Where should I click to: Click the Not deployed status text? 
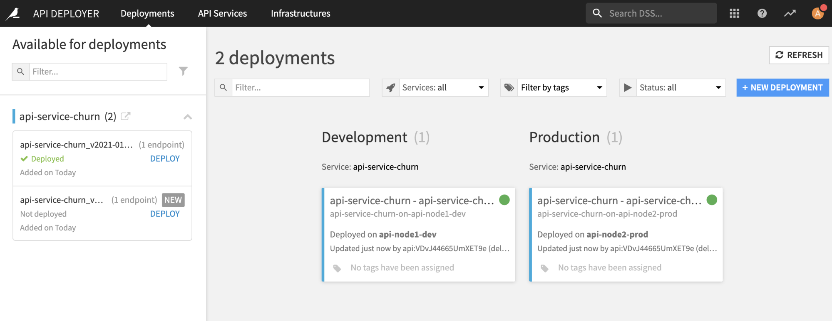tap(43, 214)
